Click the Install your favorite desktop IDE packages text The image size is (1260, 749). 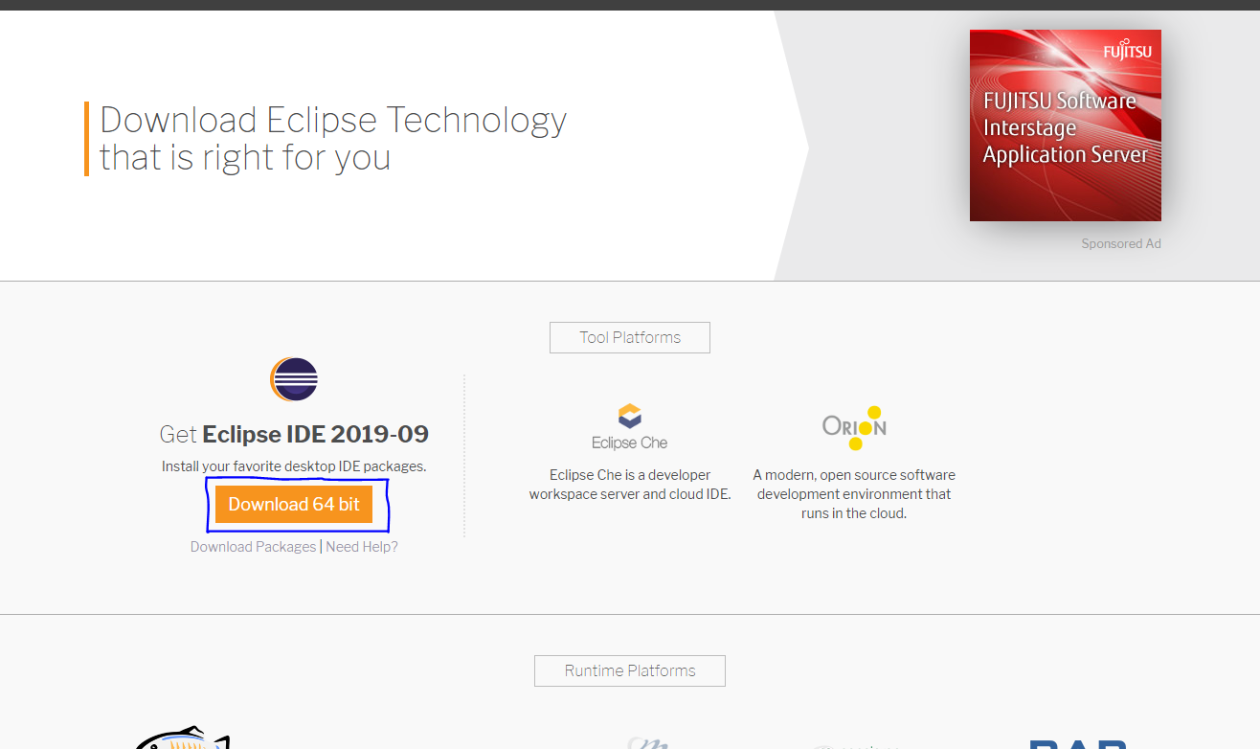294,466
